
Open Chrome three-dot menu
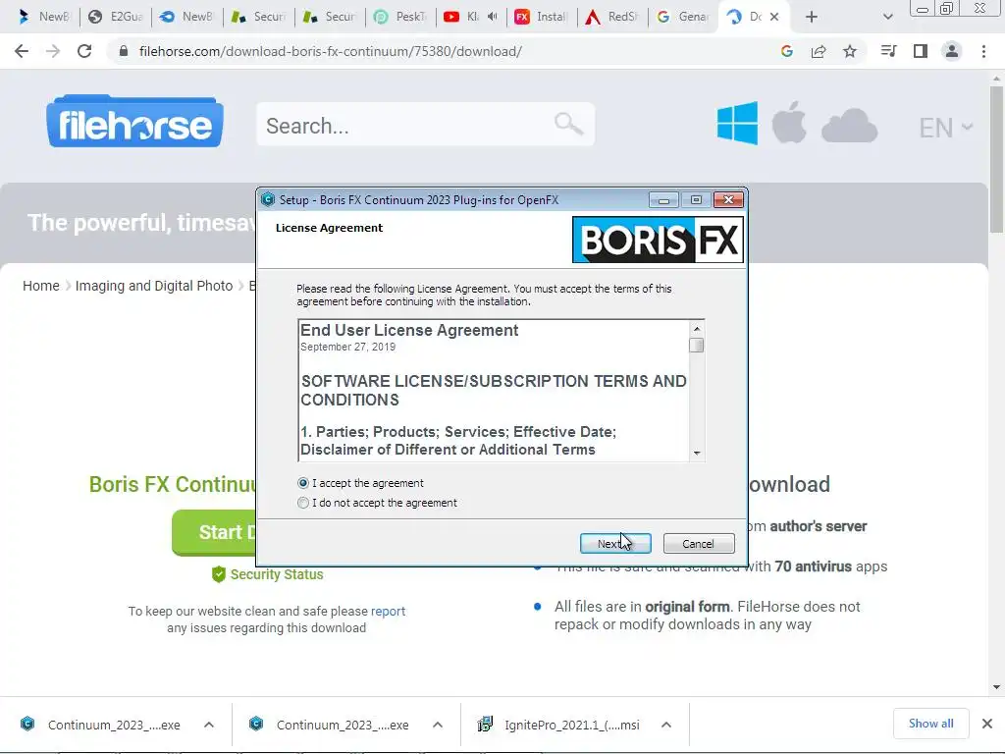point(983,51)
